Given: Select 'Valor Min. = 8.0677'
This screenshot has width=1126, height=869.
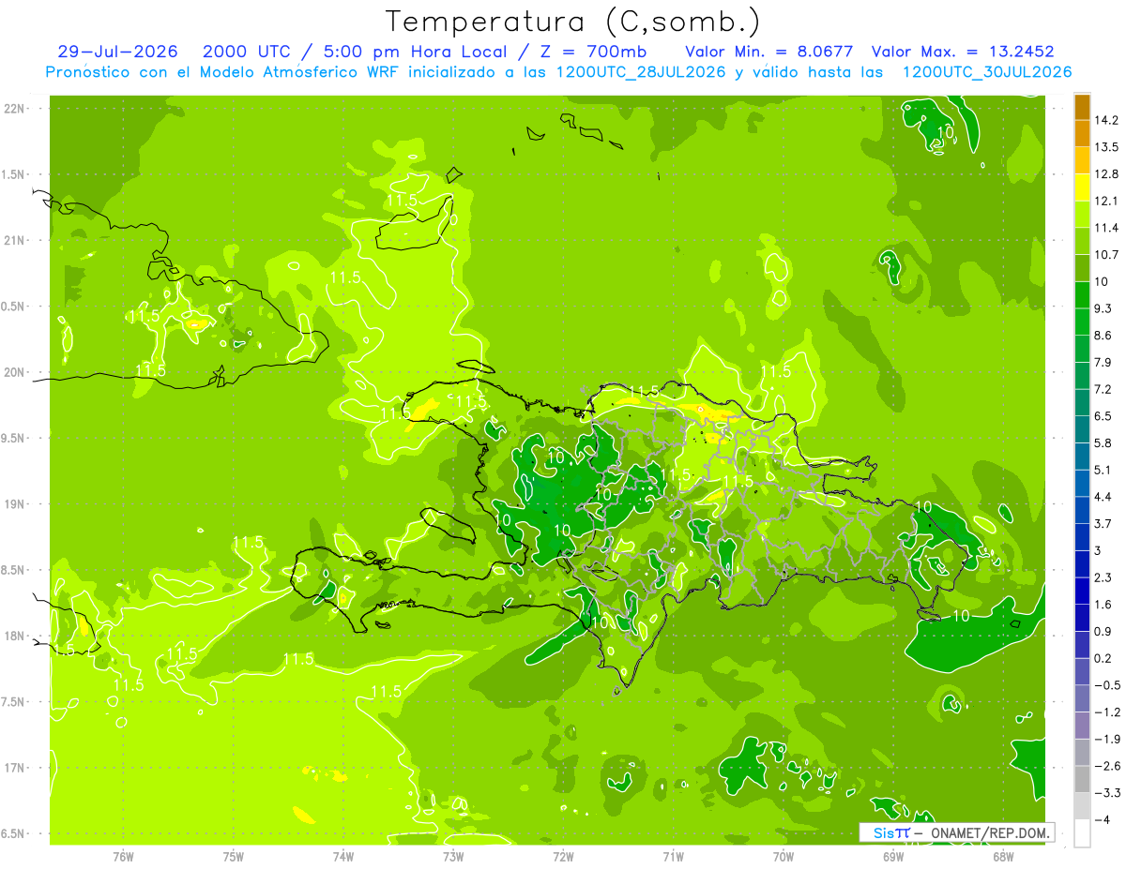Looking at the screenshot, I should [x=769, y=51].
